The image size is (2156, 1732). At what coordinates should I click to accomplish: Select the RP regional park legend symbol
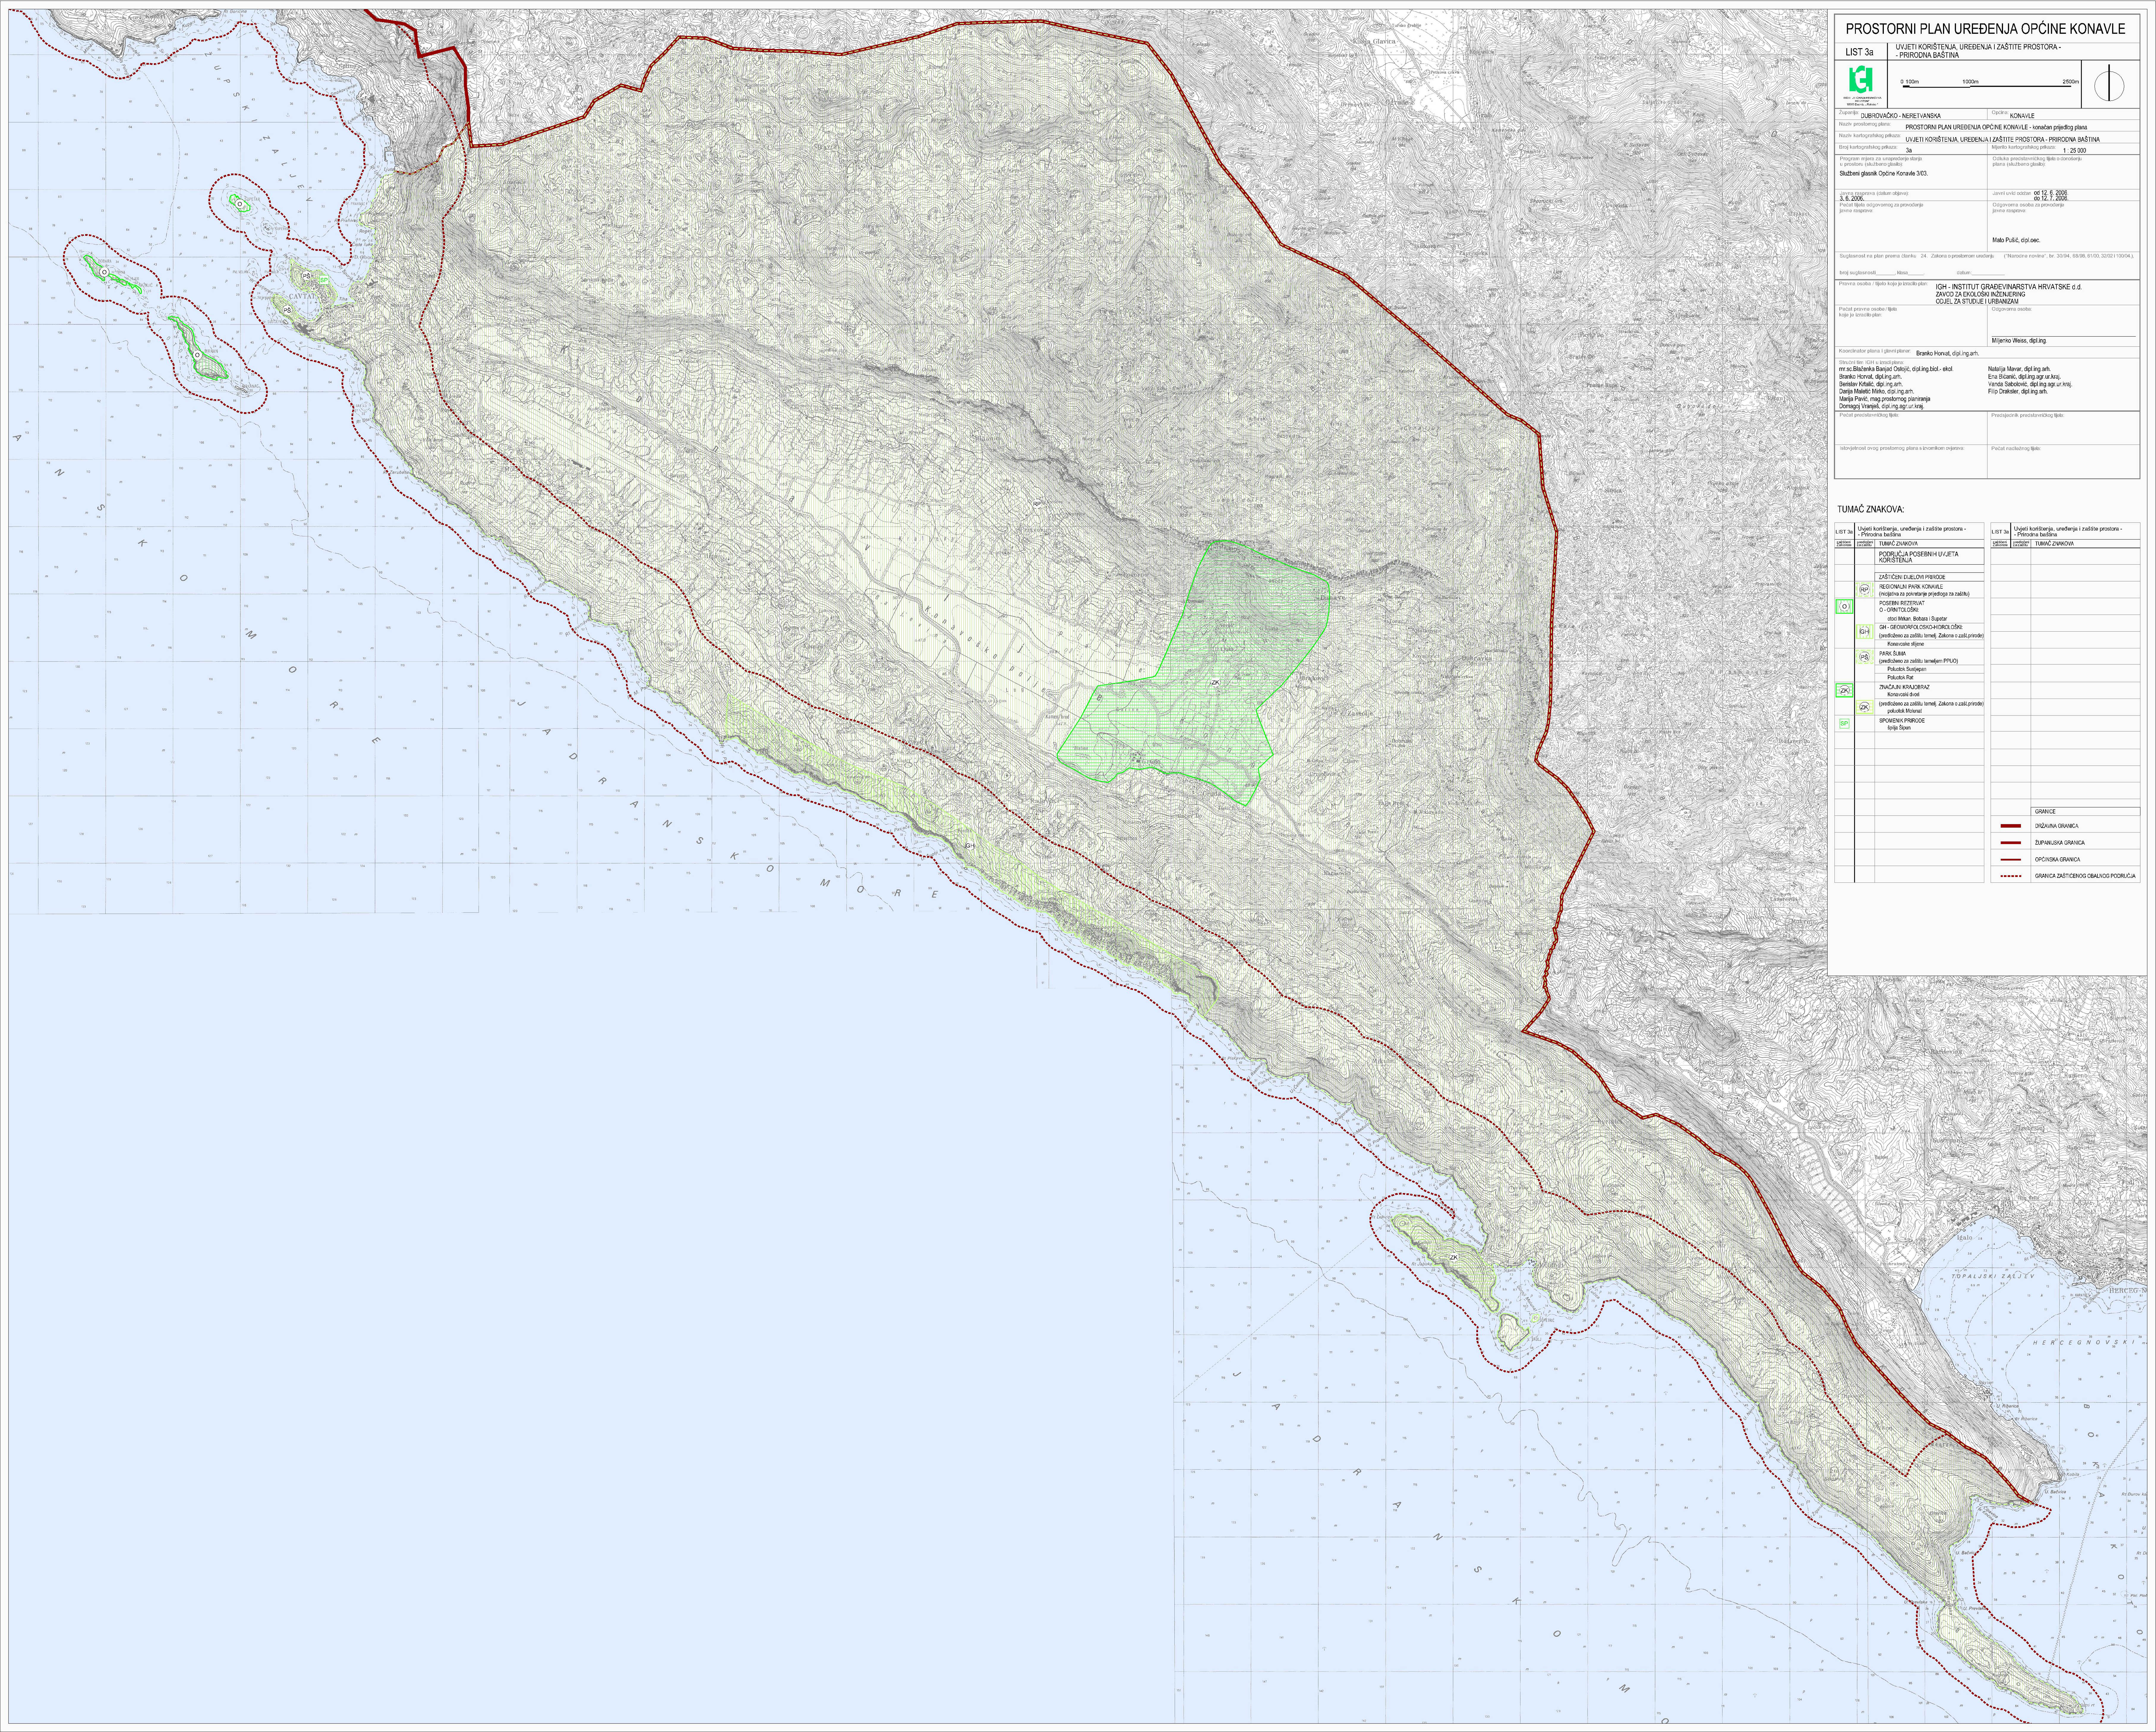(x=1865, y=590)
